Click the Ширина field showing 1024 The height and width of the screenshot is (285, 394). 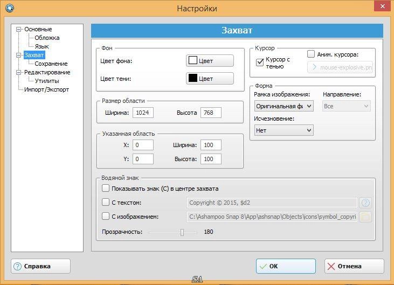coord(143,113)
